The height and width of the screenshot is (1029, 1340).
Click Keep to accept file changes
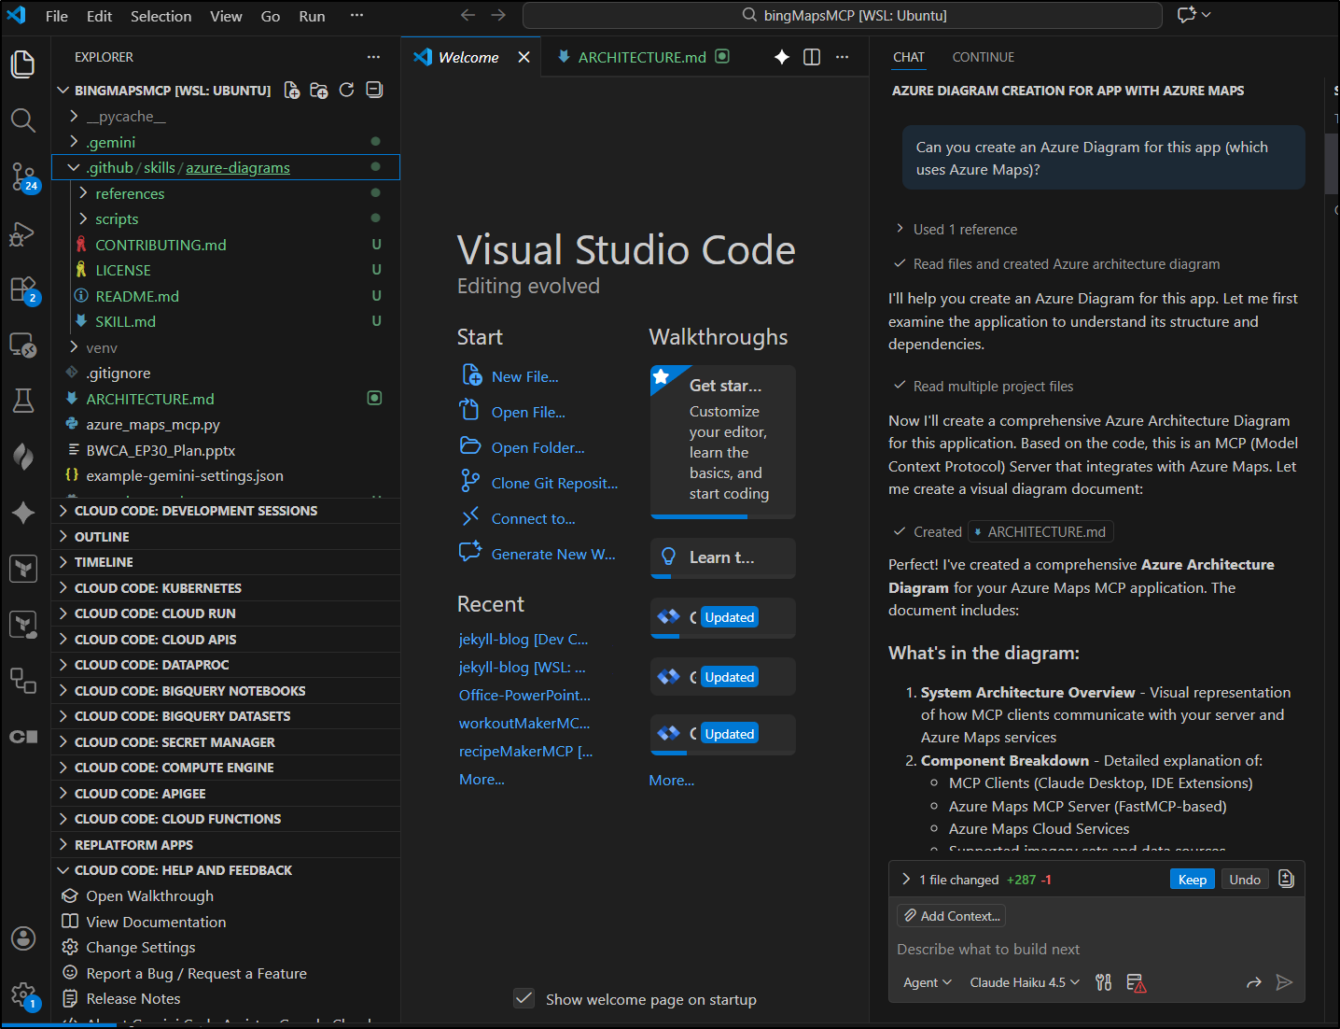1192,880
